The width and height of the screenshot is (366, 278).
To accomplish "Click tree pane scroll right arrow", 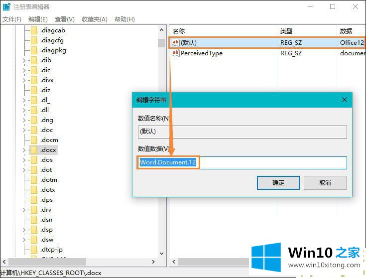I will 153,262.
